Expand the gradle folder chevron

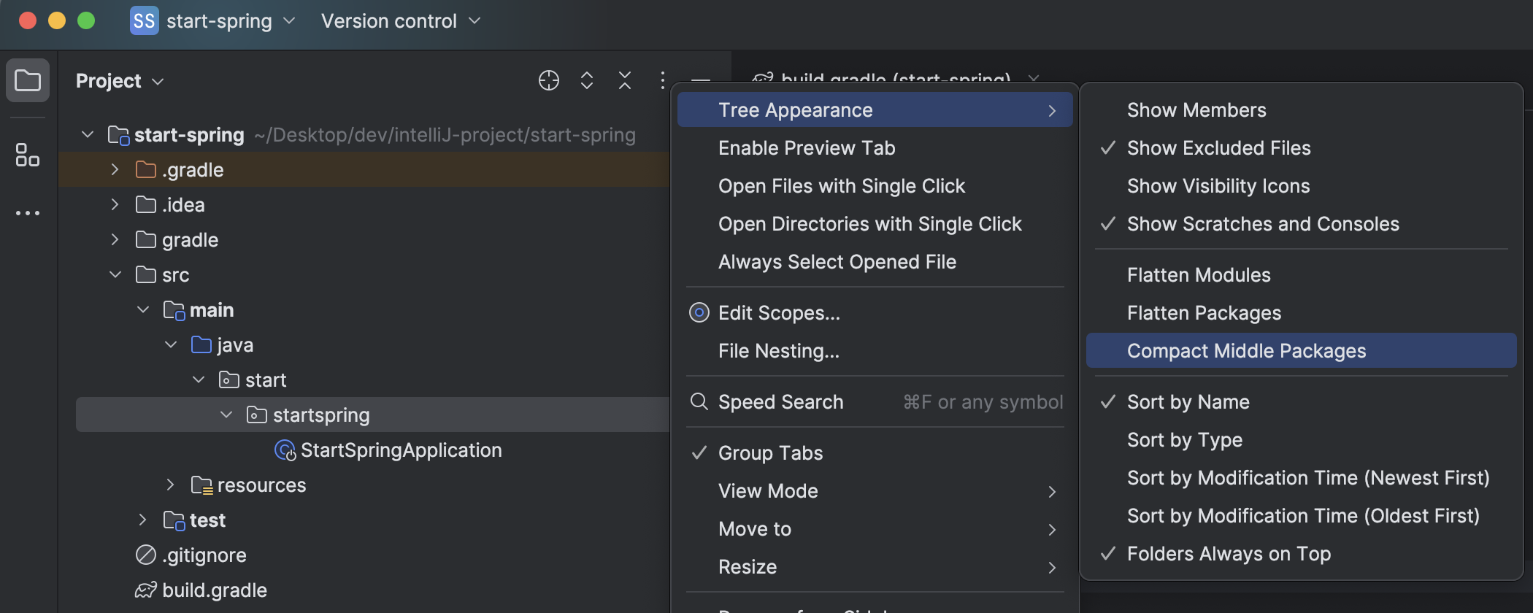(115, 239)
